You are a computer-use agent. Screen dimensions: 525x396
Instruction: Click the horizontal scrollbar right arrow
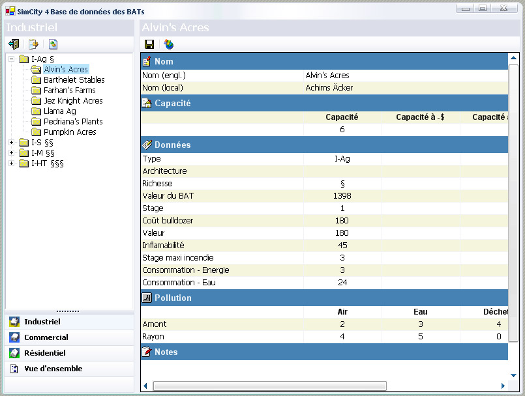click(503, 386)
